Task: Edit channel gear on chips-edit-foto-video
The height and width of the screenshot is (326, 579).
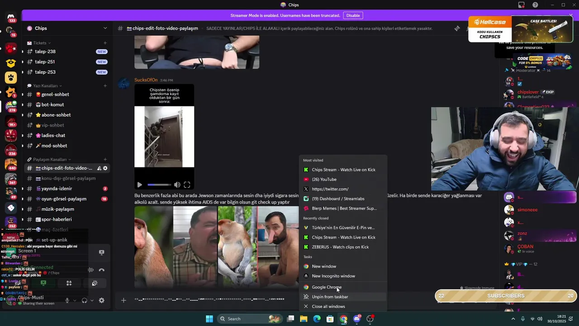Action: (105, 168)
